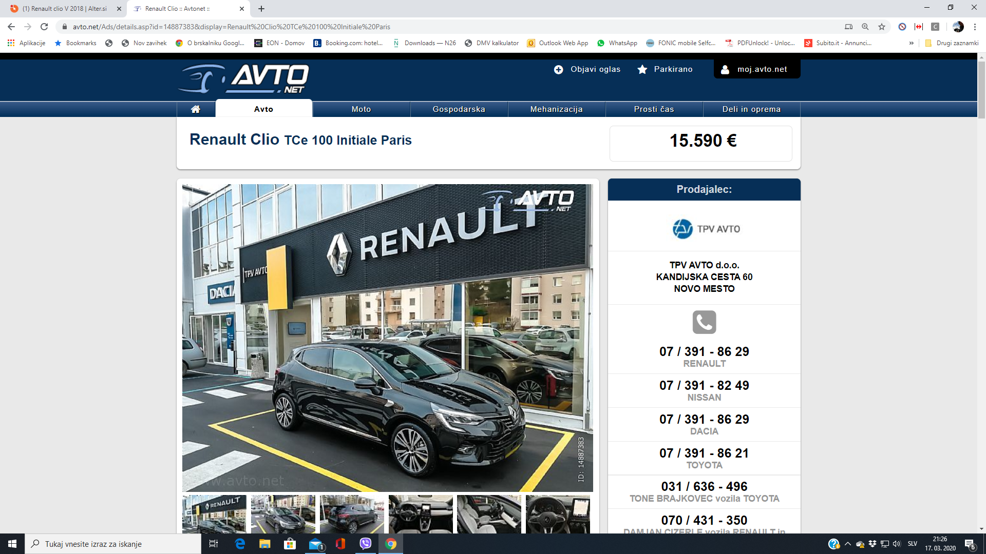Click the Chrome profile avatar
Screen dimensions: 986x554
point(958,27)
